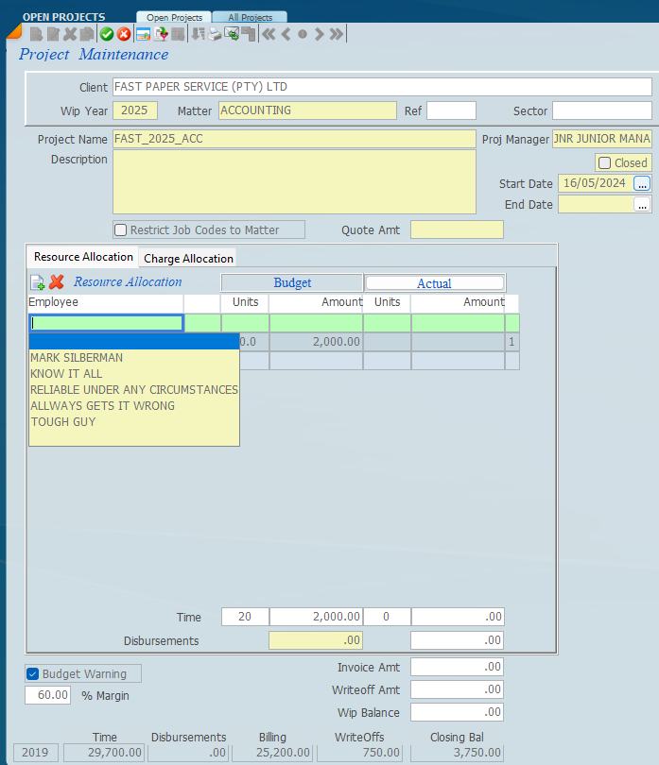Go to the last record arrow
The height and width of the screenshot is (765, 659).
336,34
